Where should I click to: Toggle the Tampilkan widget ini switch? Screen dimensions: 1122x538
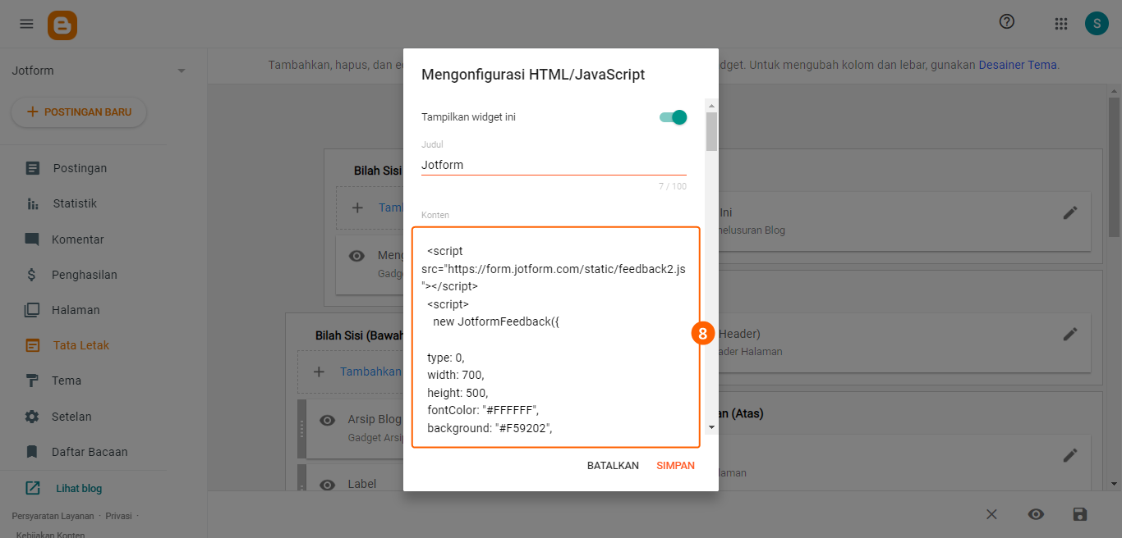coord(673,117)
